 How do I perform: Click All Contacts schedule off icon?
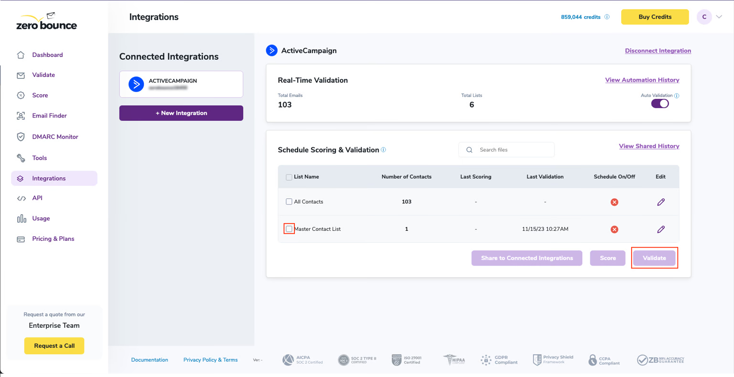[x=615, y=202]
